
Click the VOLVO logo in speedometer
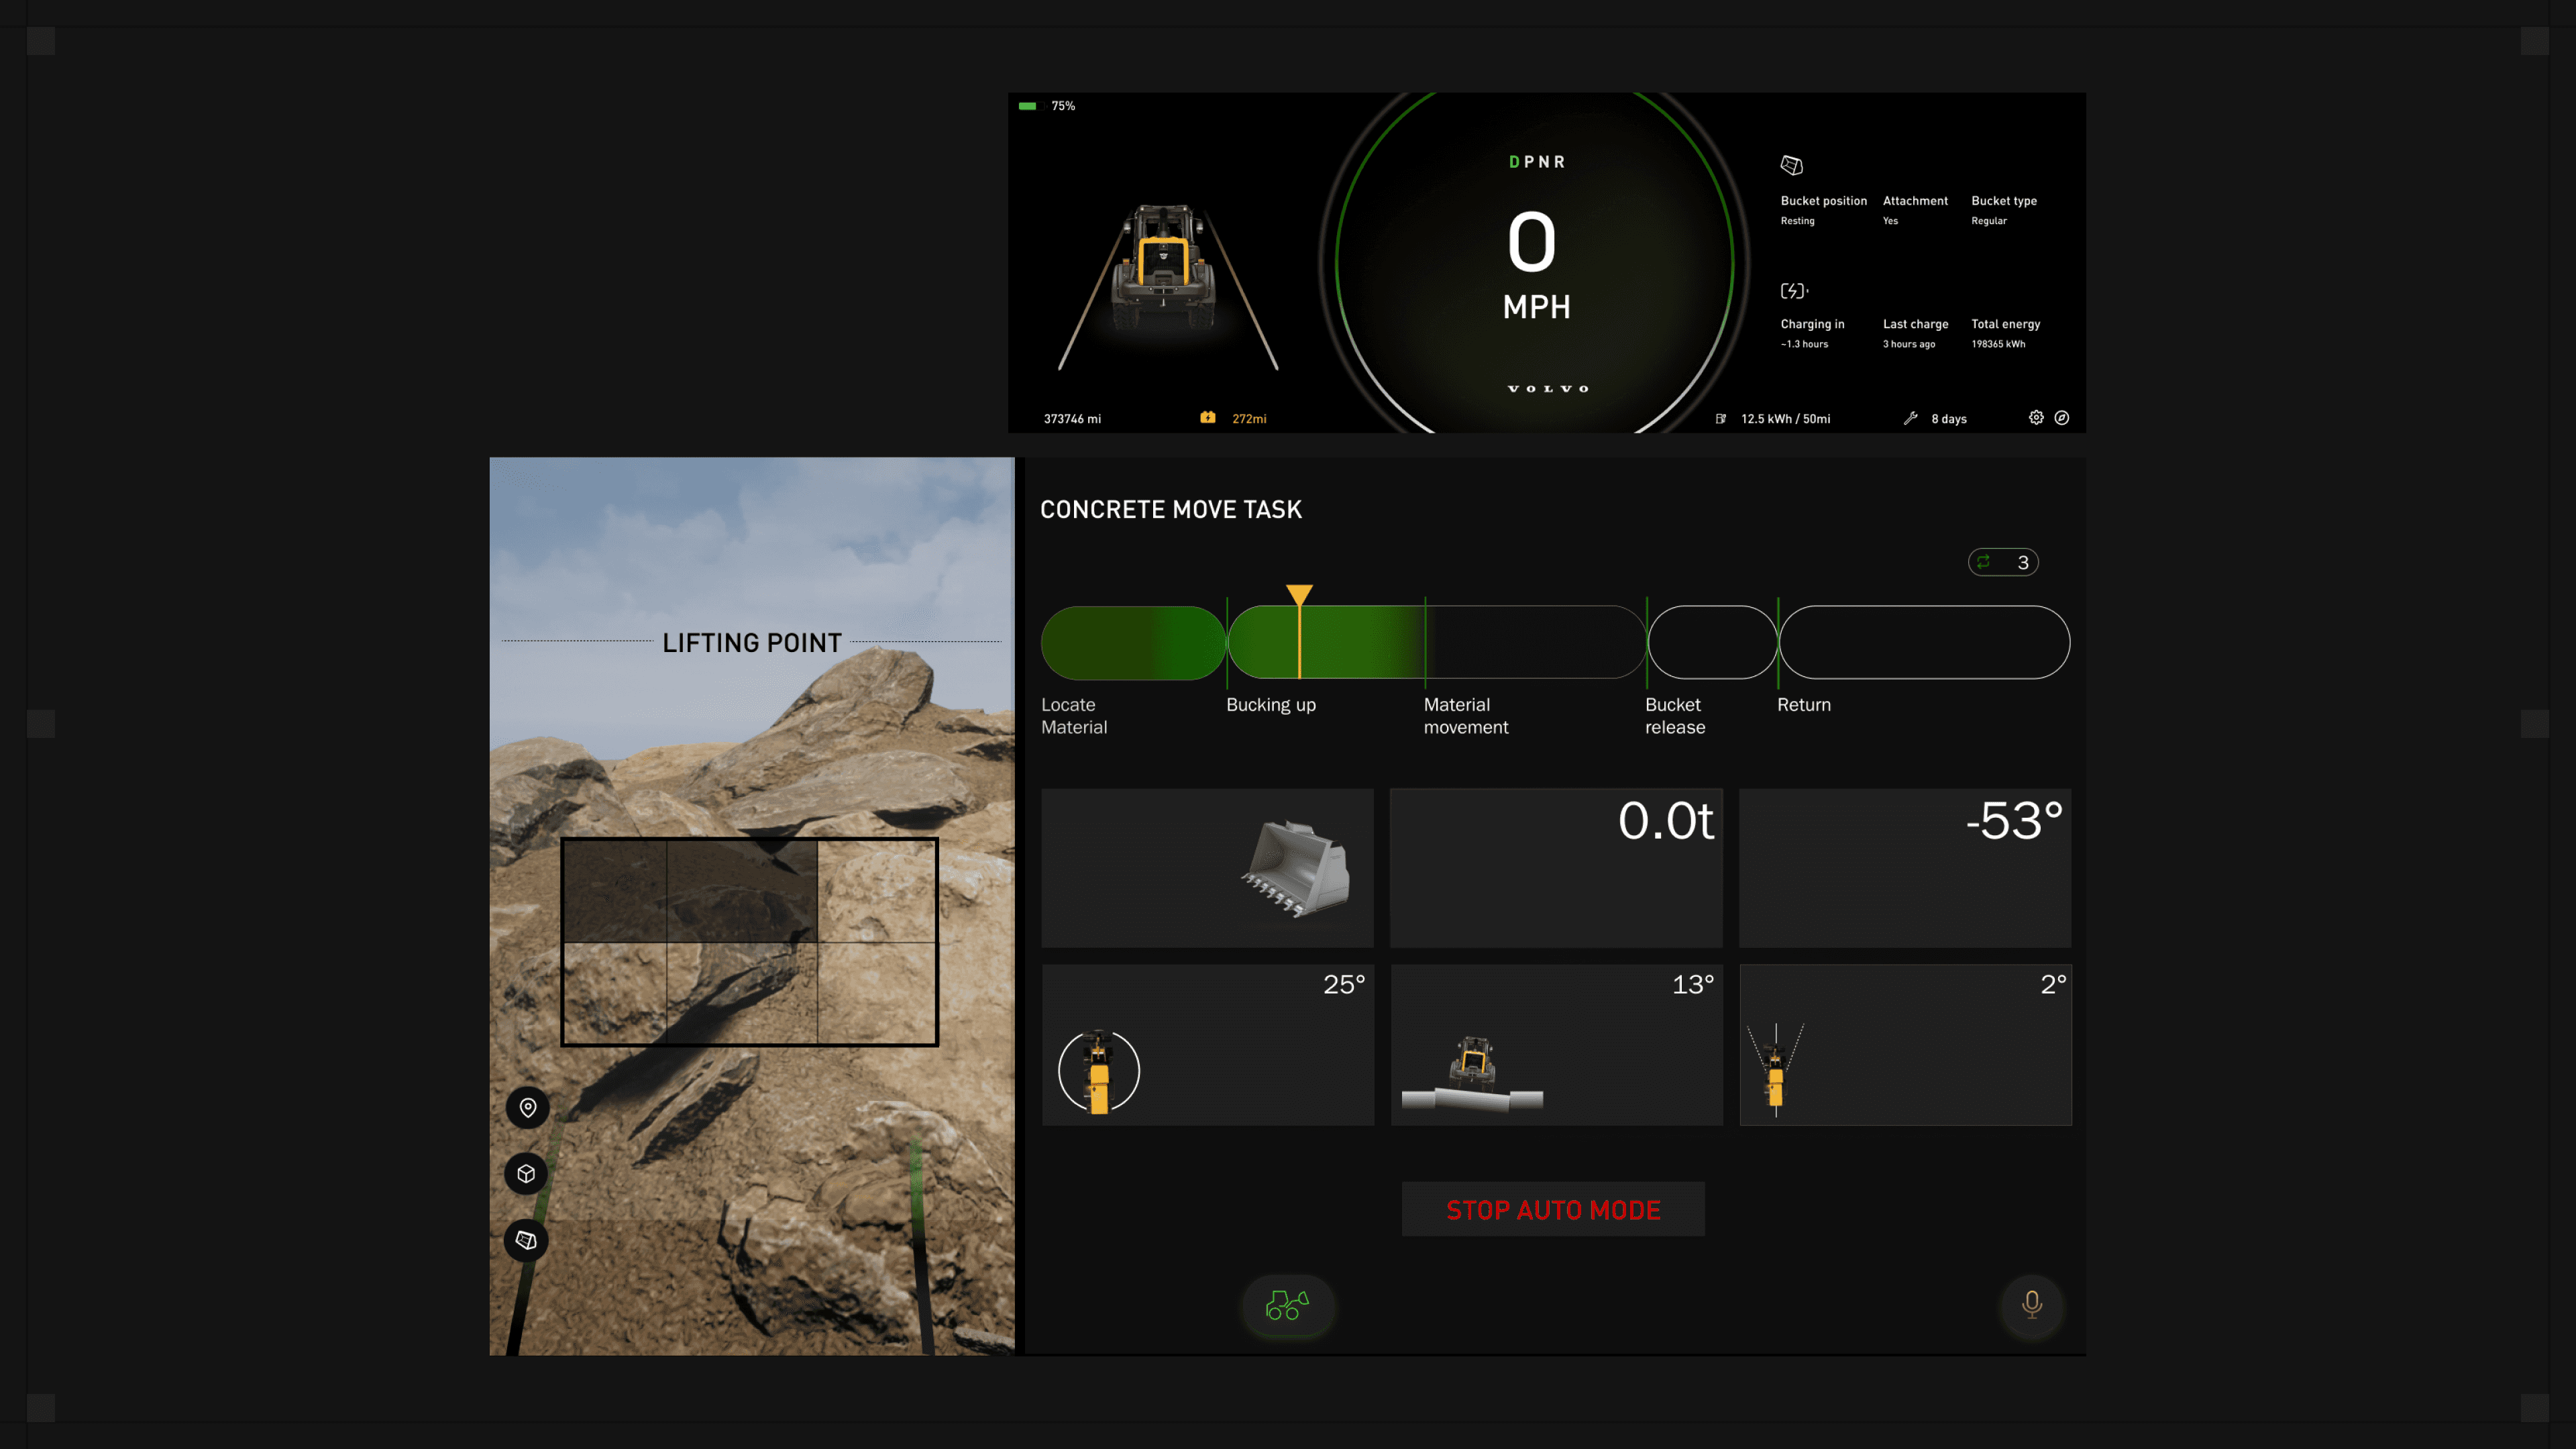[x=1548, y=389]
